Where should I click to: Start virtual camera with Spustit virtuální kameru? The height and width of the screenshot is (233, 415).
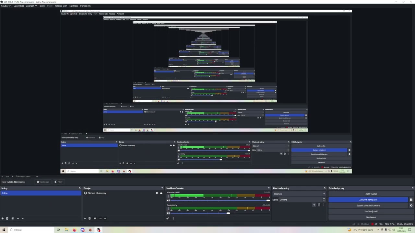click(x=368, y=205)
